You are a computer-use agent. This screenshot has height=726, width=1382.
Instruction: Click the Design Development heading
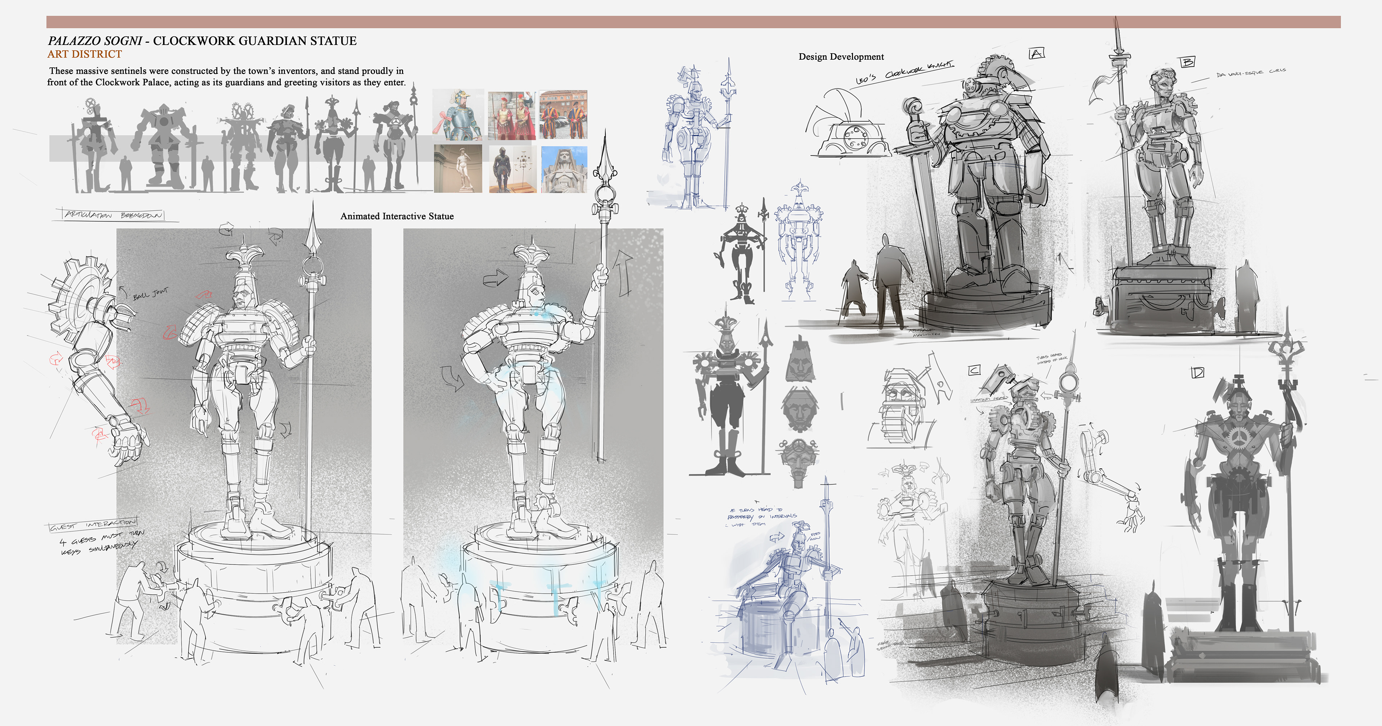tap(841, 57)
